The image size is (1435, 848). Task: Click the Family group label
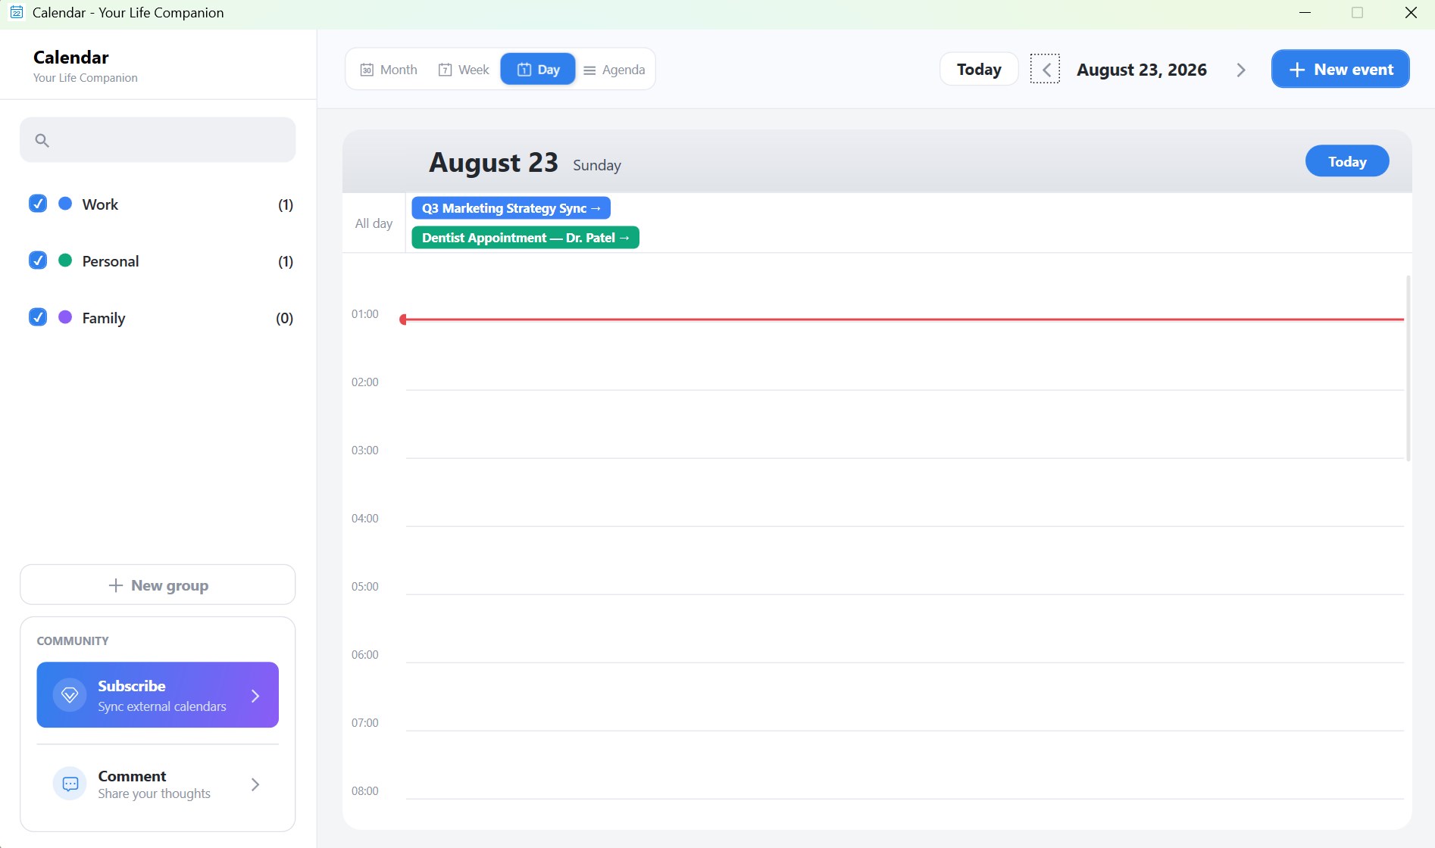[x=104, y=318]
